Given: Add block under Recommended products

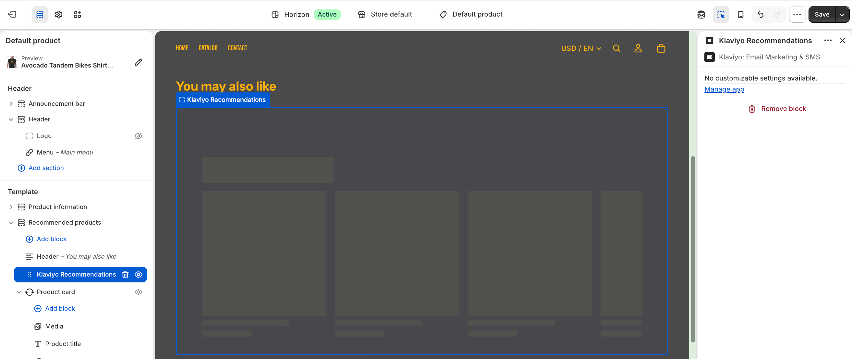Looking at the screenshot, I should pos(46,239).
